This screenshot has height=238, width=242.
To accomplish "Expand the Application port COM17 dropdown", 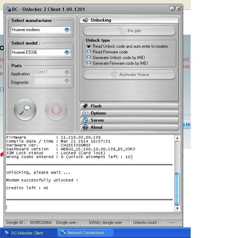I will point(67,72).
